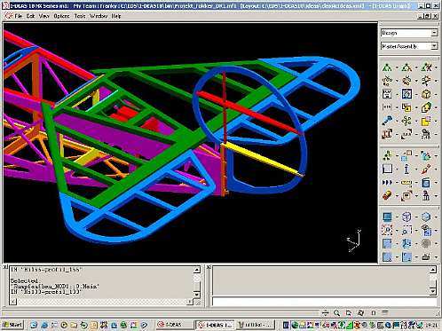Viewport: 442px width, 331px height.
Task: Click the yellow dimension ruler icon
Action: pos(406,183)
